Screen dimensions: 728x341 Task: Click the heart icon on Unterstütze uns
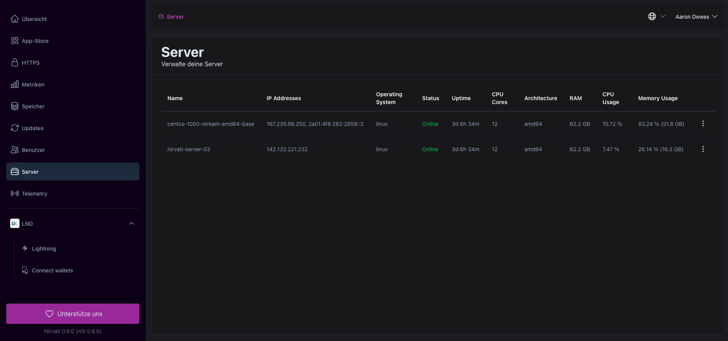49,314
